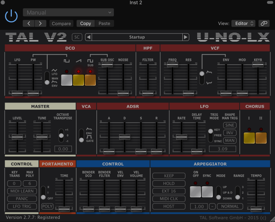This screenshot has width=275, height=222.
Task: Toggle the DCO sawtooth wave button
Action: 78,80
